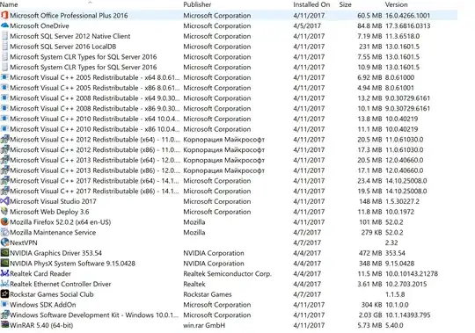Click the Mozilla Maintenance Service icon

pos(4,232)
